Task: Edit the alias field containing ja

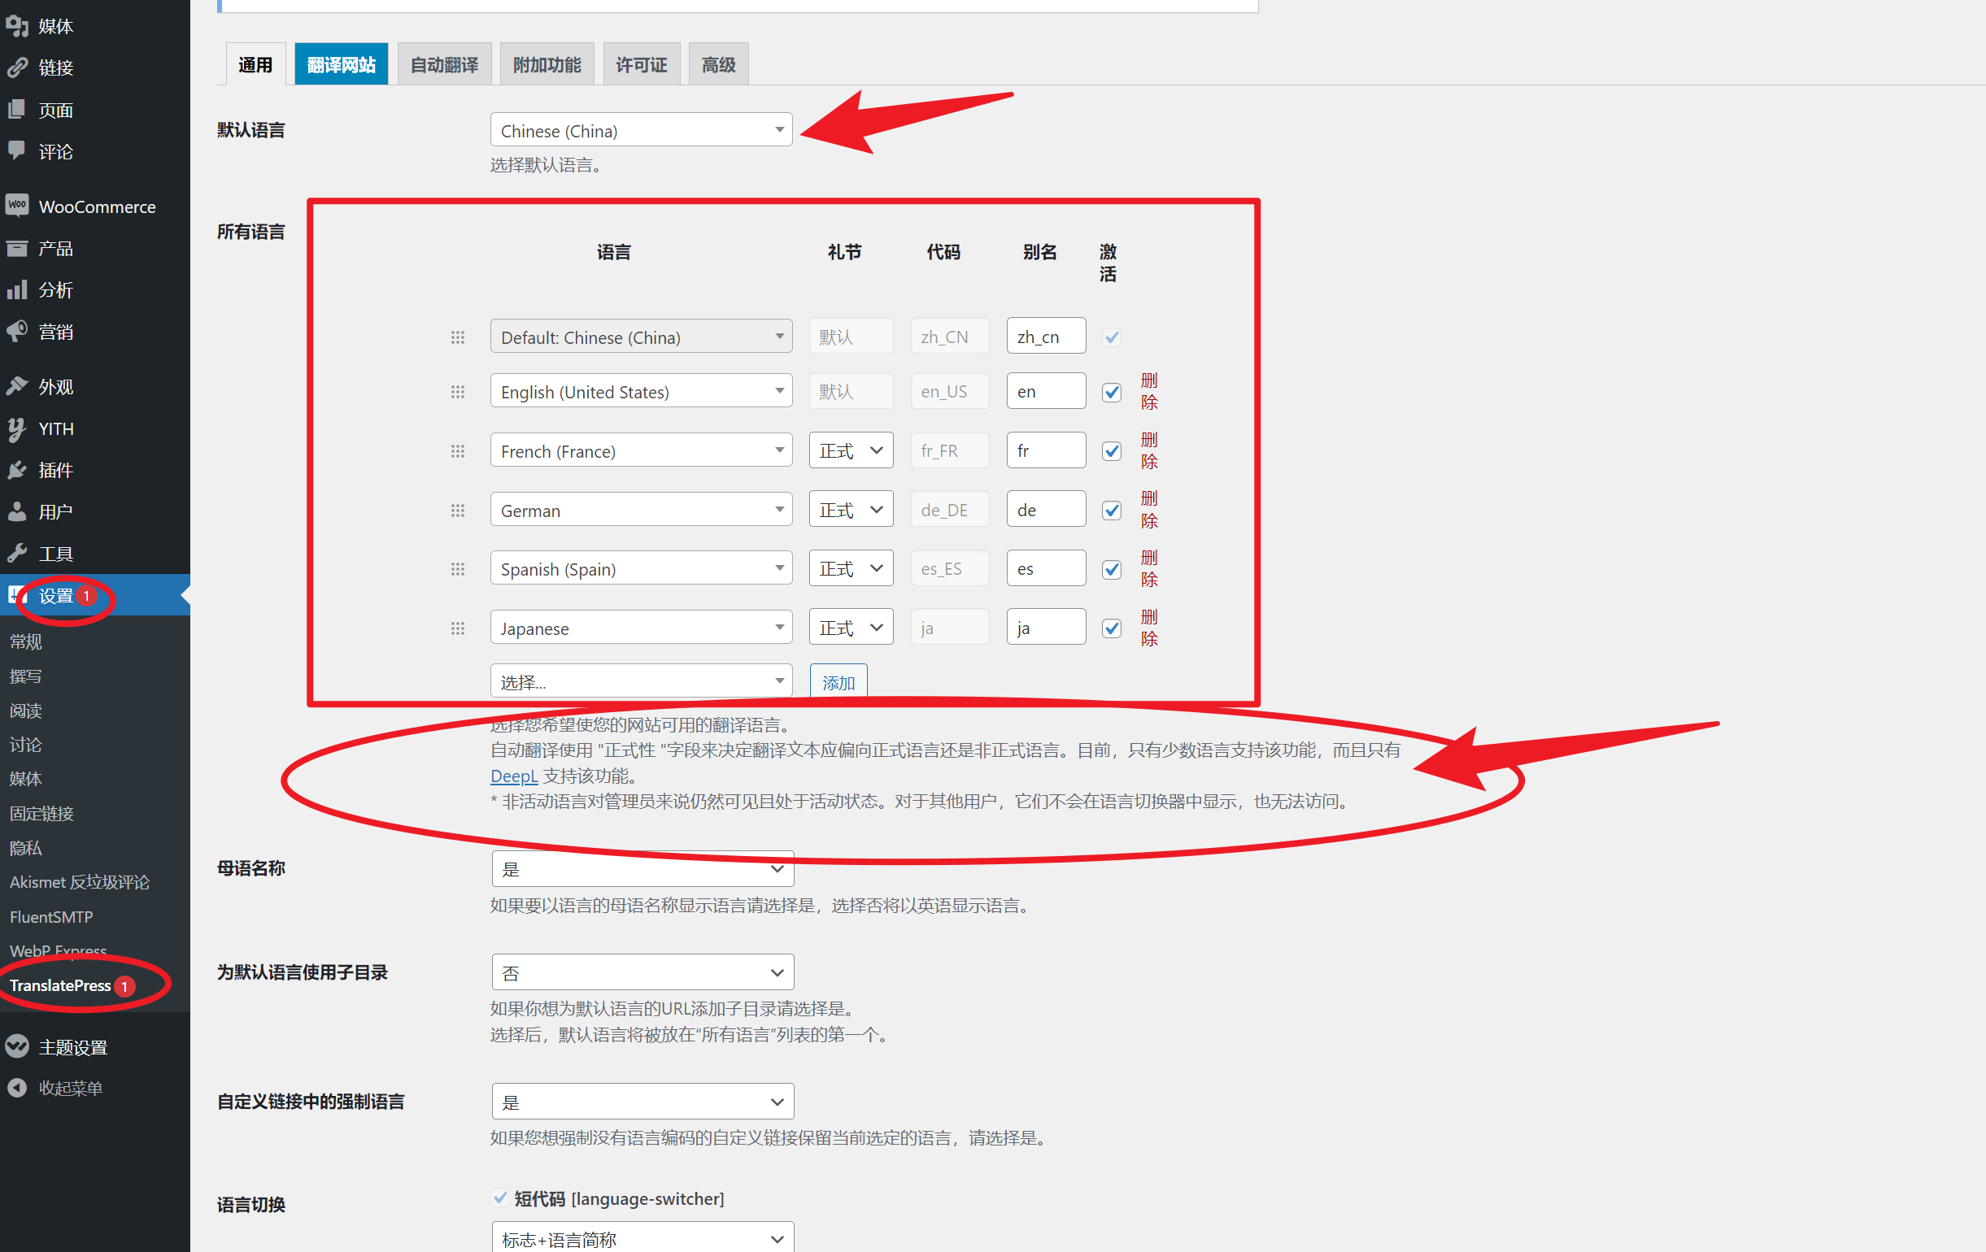Action: [1046, 627]
